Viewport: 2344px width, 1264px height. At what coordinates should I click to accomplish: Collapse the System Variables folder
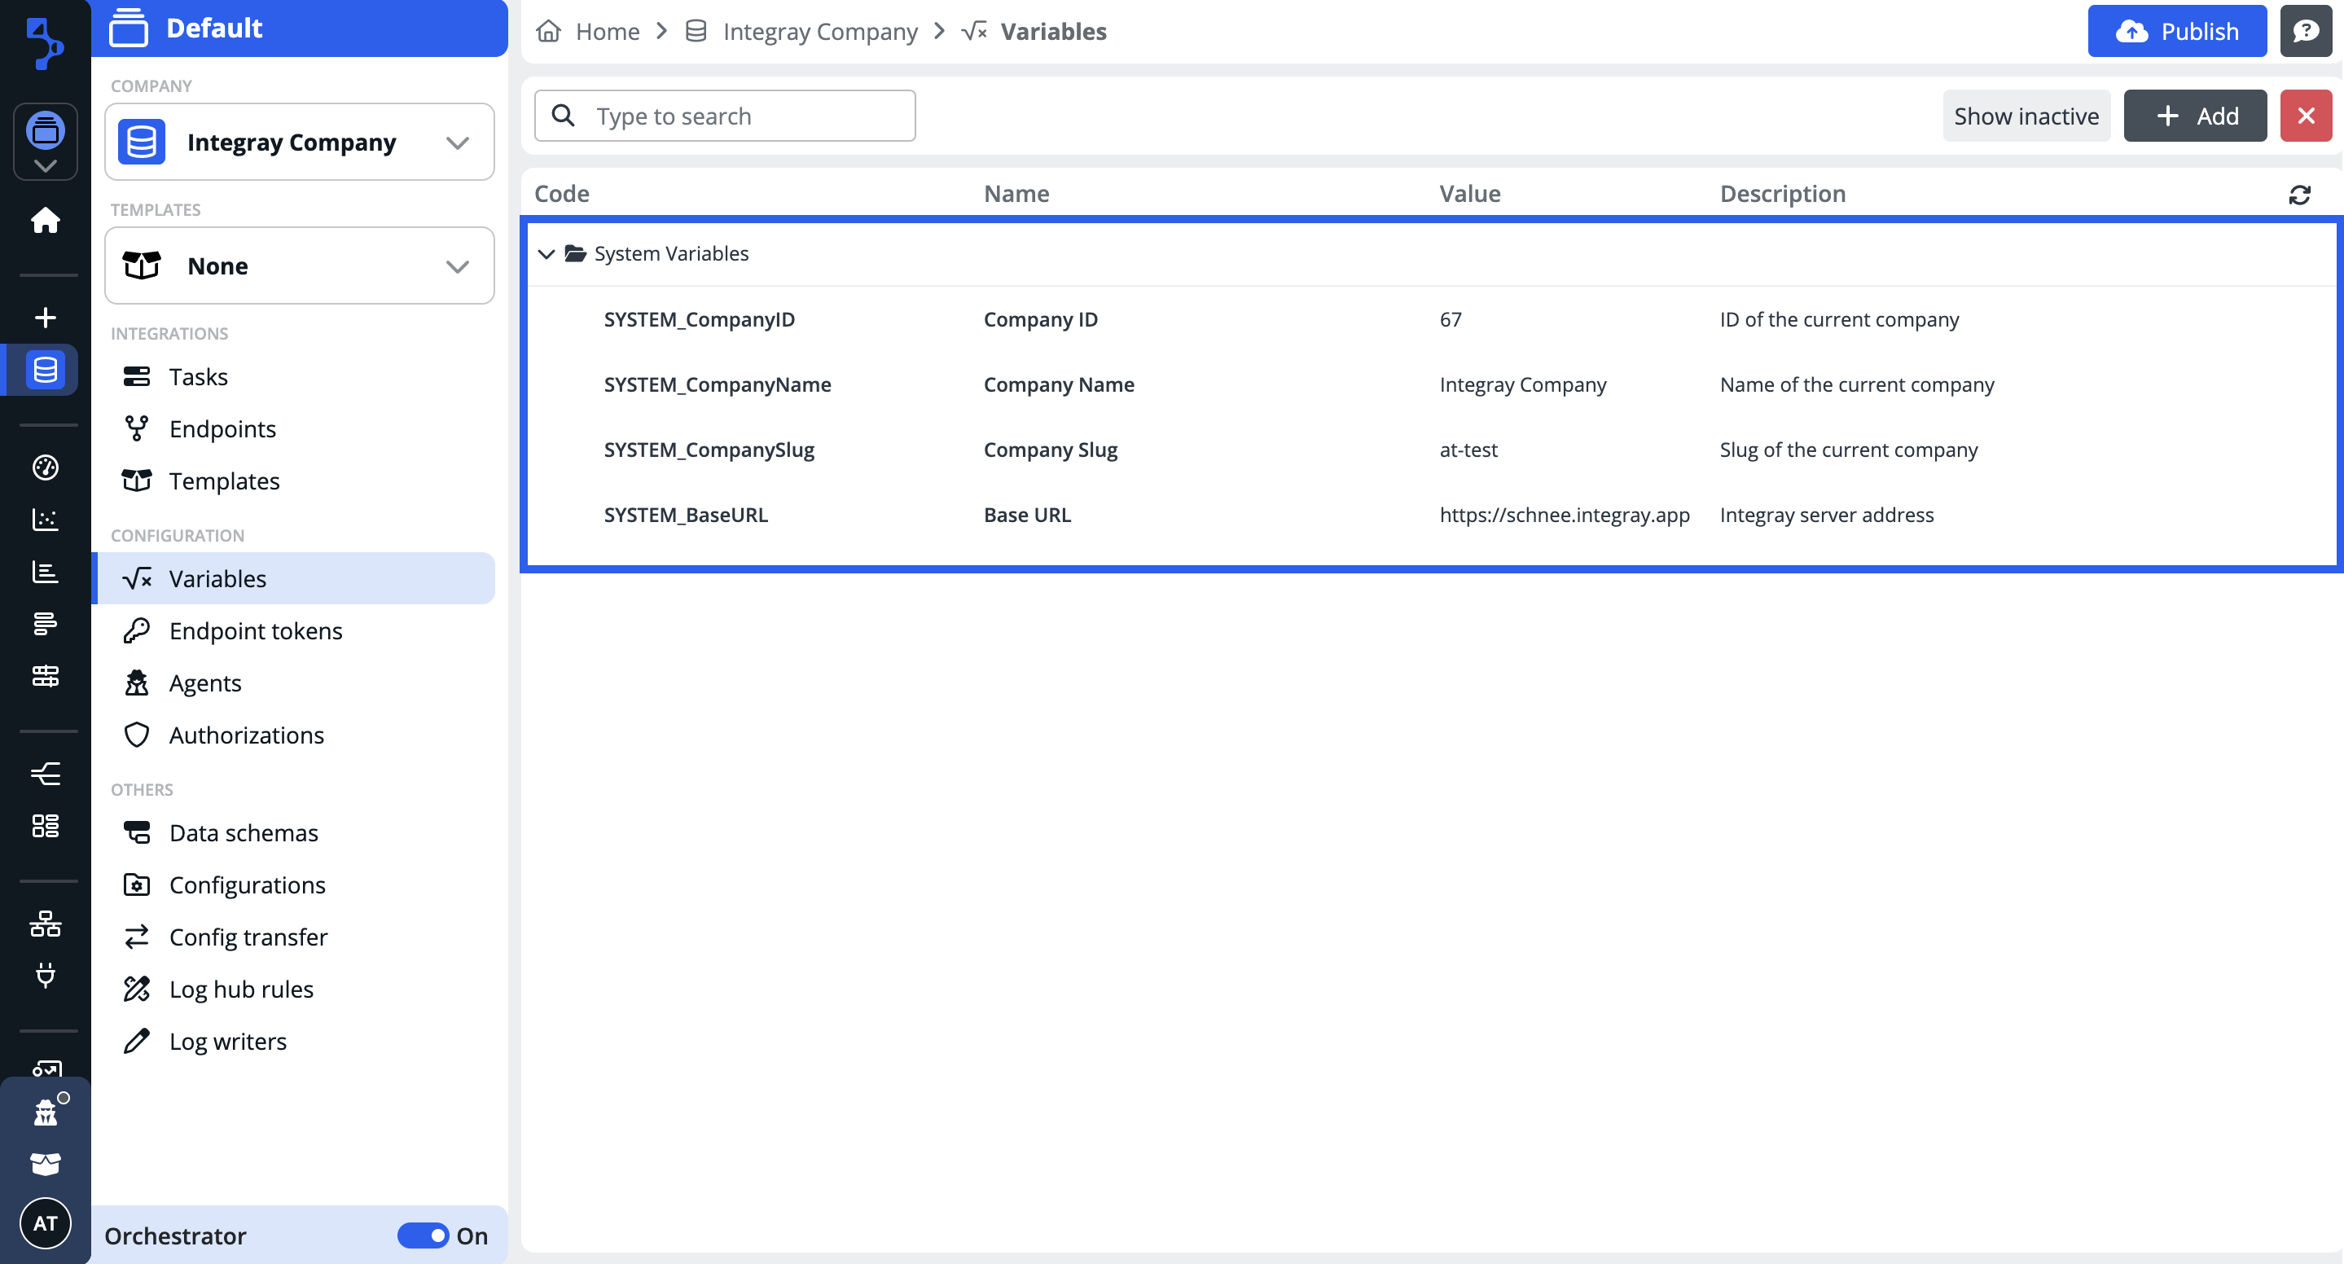pyautogui.click(x=546, y=254)
